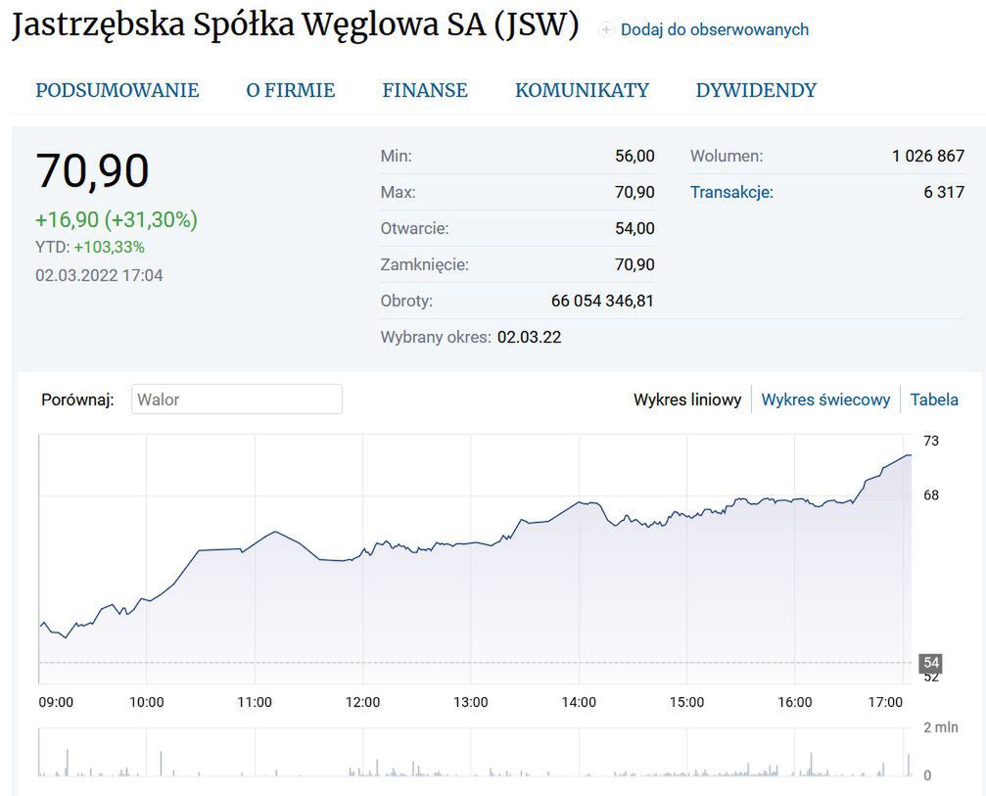The height and width of the screenshot is (796, 986).
Task: Go to the KOMUNIKATY tab
Action: click(x=582, y=91)
